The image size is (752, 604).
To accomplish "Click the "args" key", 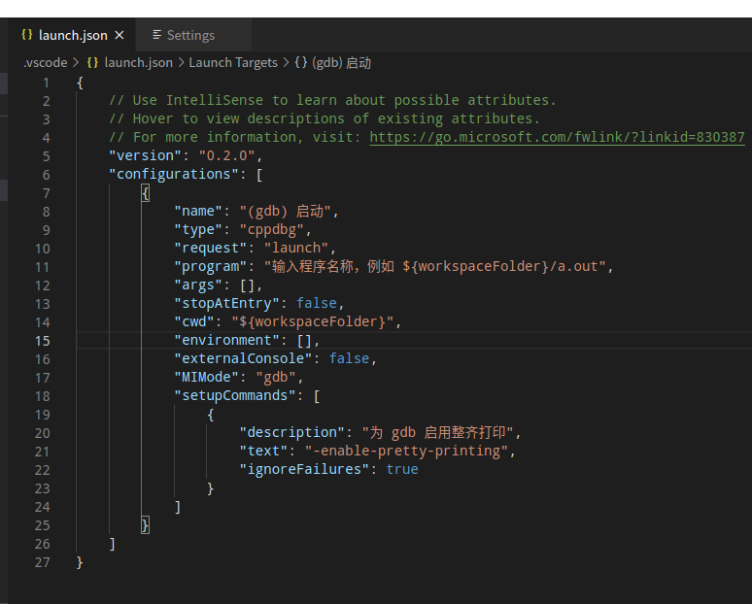I will [x=198, y=285].
